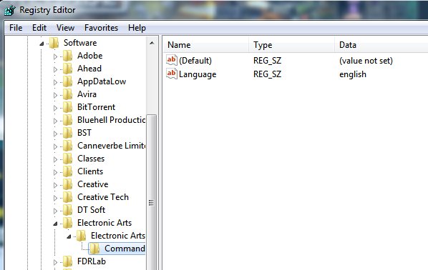428x270 pixels.
Task: Click the tree scrollbar up arrow
Action: (x=152, y=43)
